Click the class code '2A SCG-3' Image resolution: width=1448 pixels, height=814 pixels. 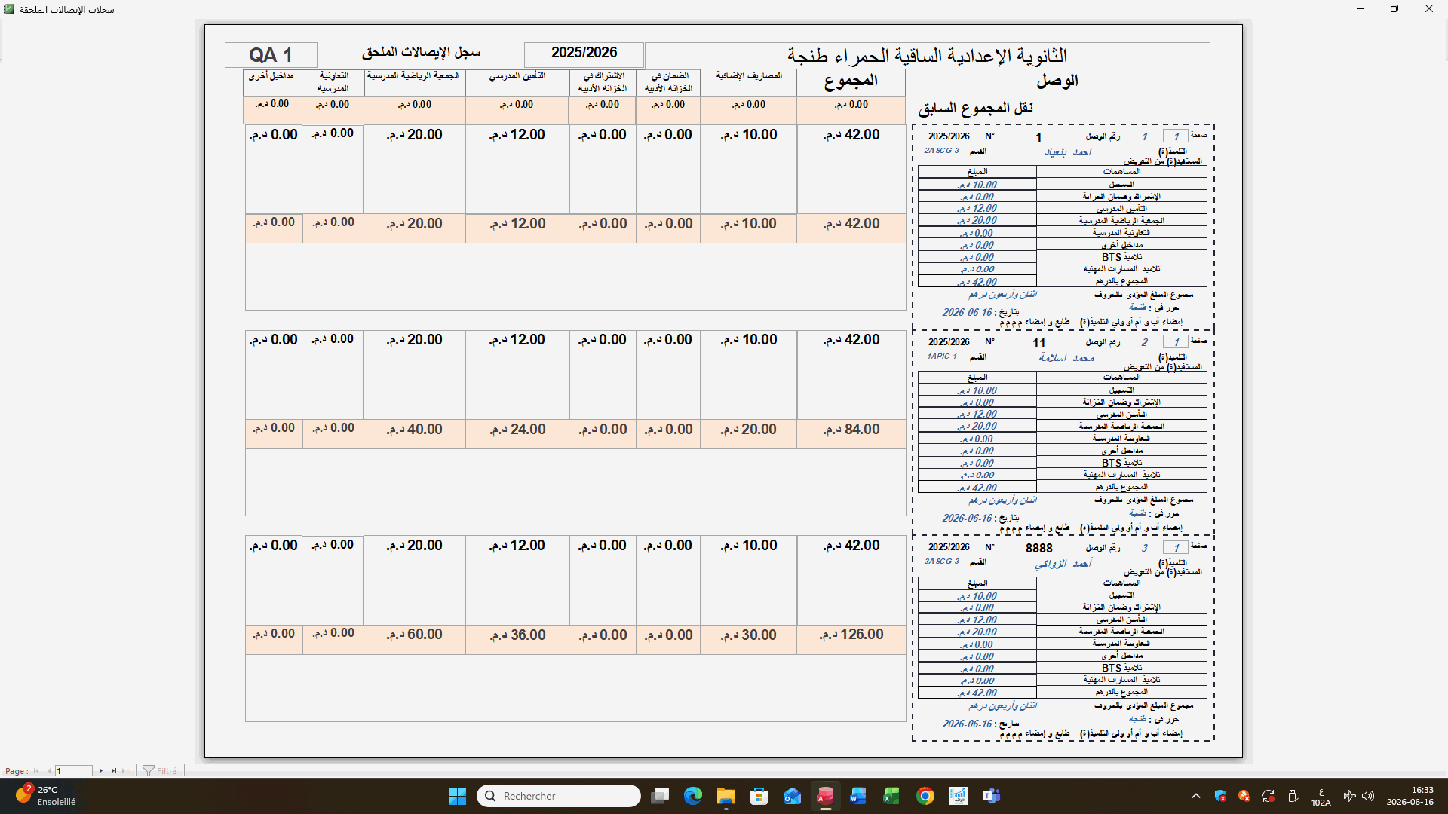[942, 151]
